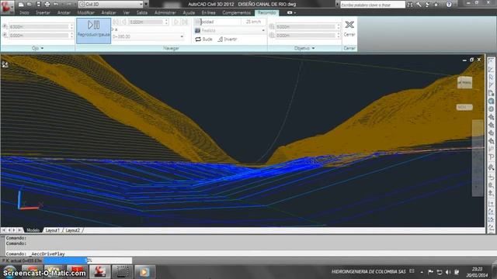The image size is (497, 279).
Task: Click the globe icon in the right toolbar
Action: click(x=491, y=102)
